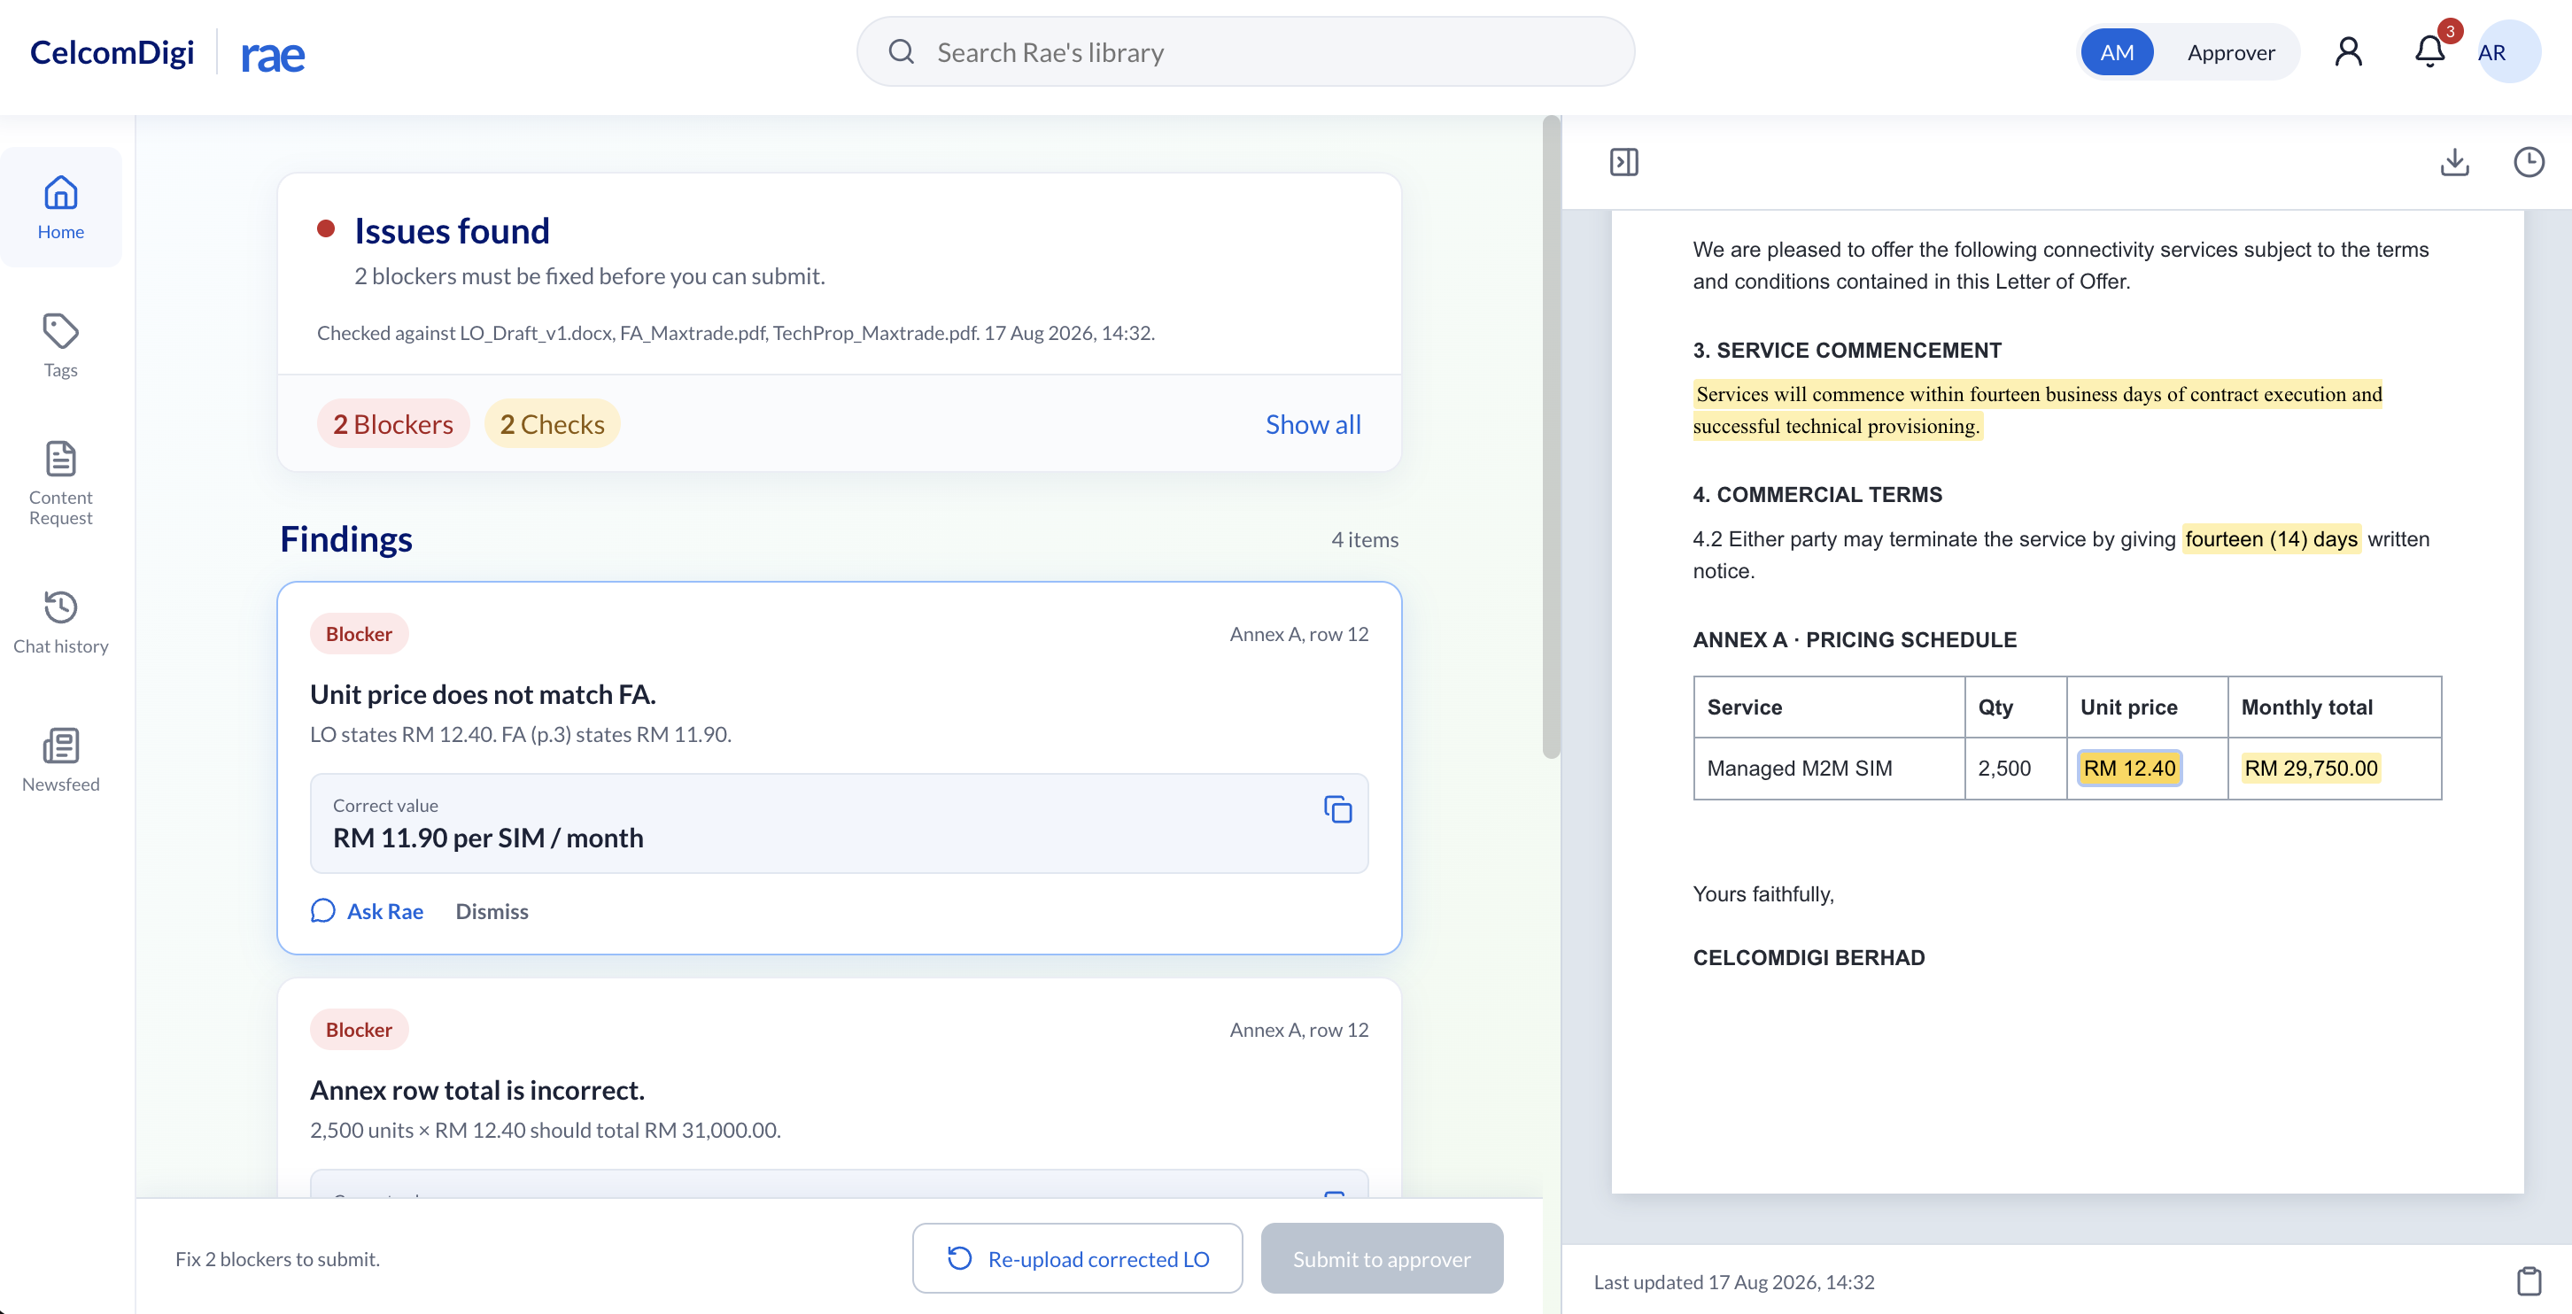The width and height of the screenshot is (2572, 1314).
Task: Open the notifications bell
Action: click(x=2429, y=51)
